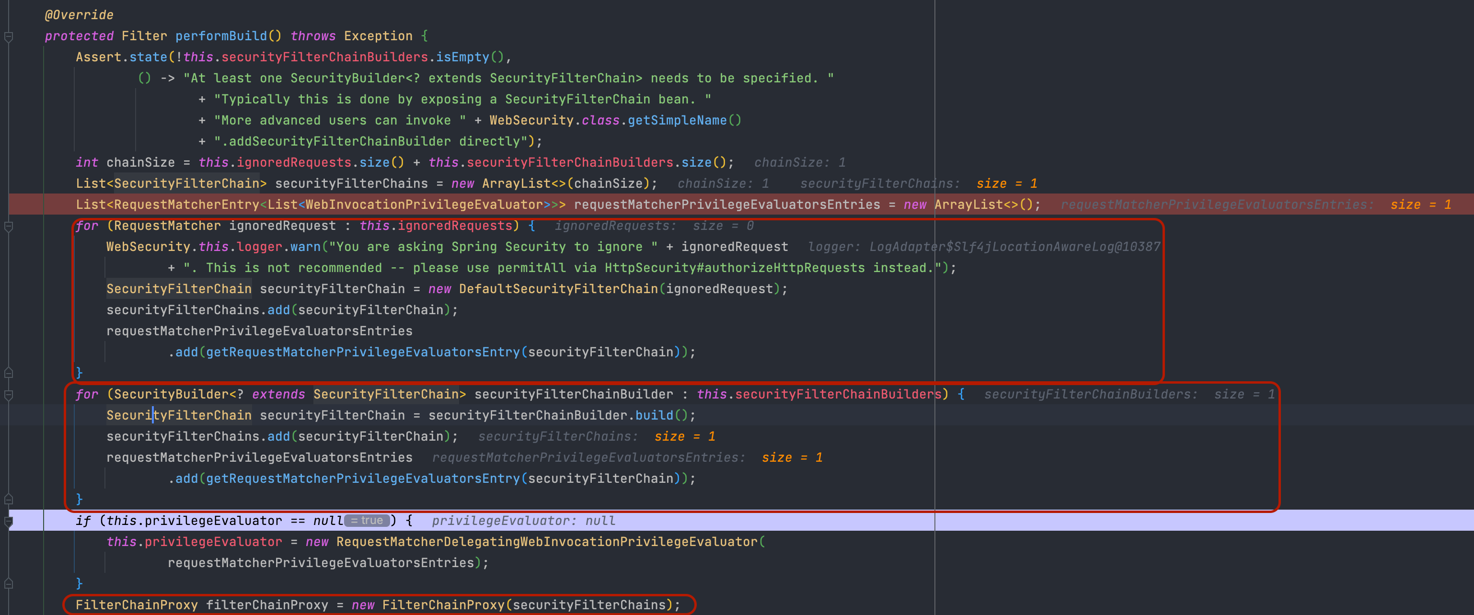1474x615 pixels.
Task: Collapse the performBuild method fold marker
Action: point(9,36)
